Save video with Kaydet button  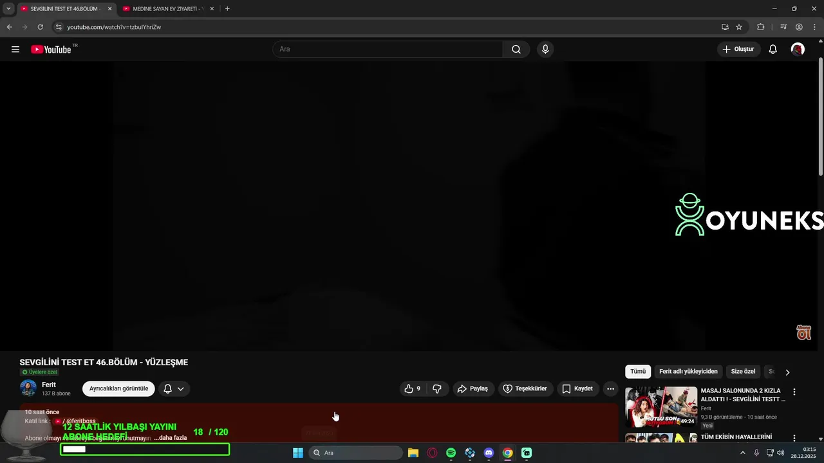[x=577, y=388]
